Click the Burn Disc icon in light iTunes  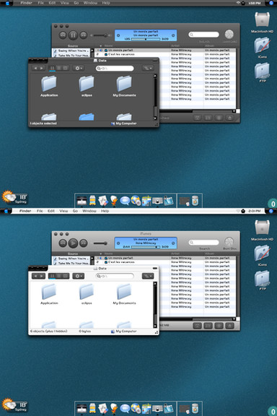coord(229,242)
